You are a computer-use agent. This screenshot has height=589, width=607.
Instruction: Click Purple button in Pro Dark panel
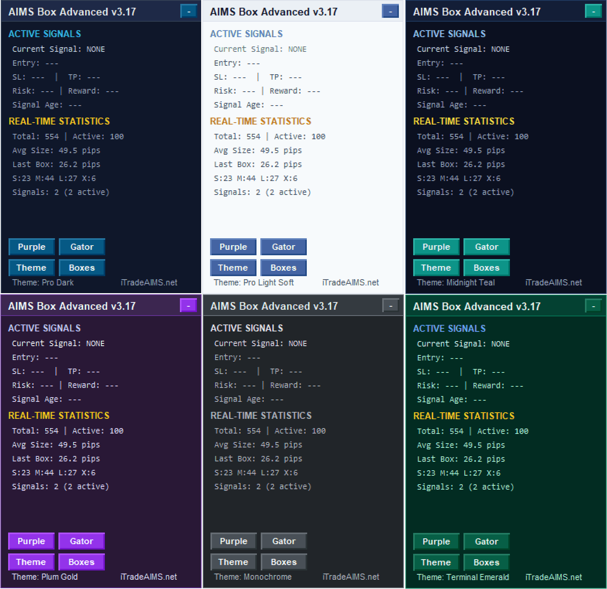click(x=32, y=247)
